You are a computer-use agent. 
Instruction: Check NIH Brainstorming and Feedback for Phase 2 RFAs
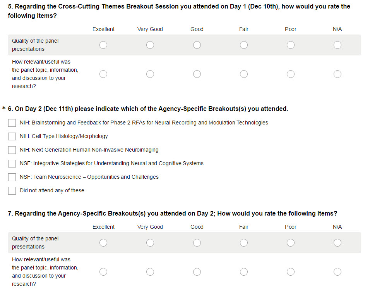(12, 123)
